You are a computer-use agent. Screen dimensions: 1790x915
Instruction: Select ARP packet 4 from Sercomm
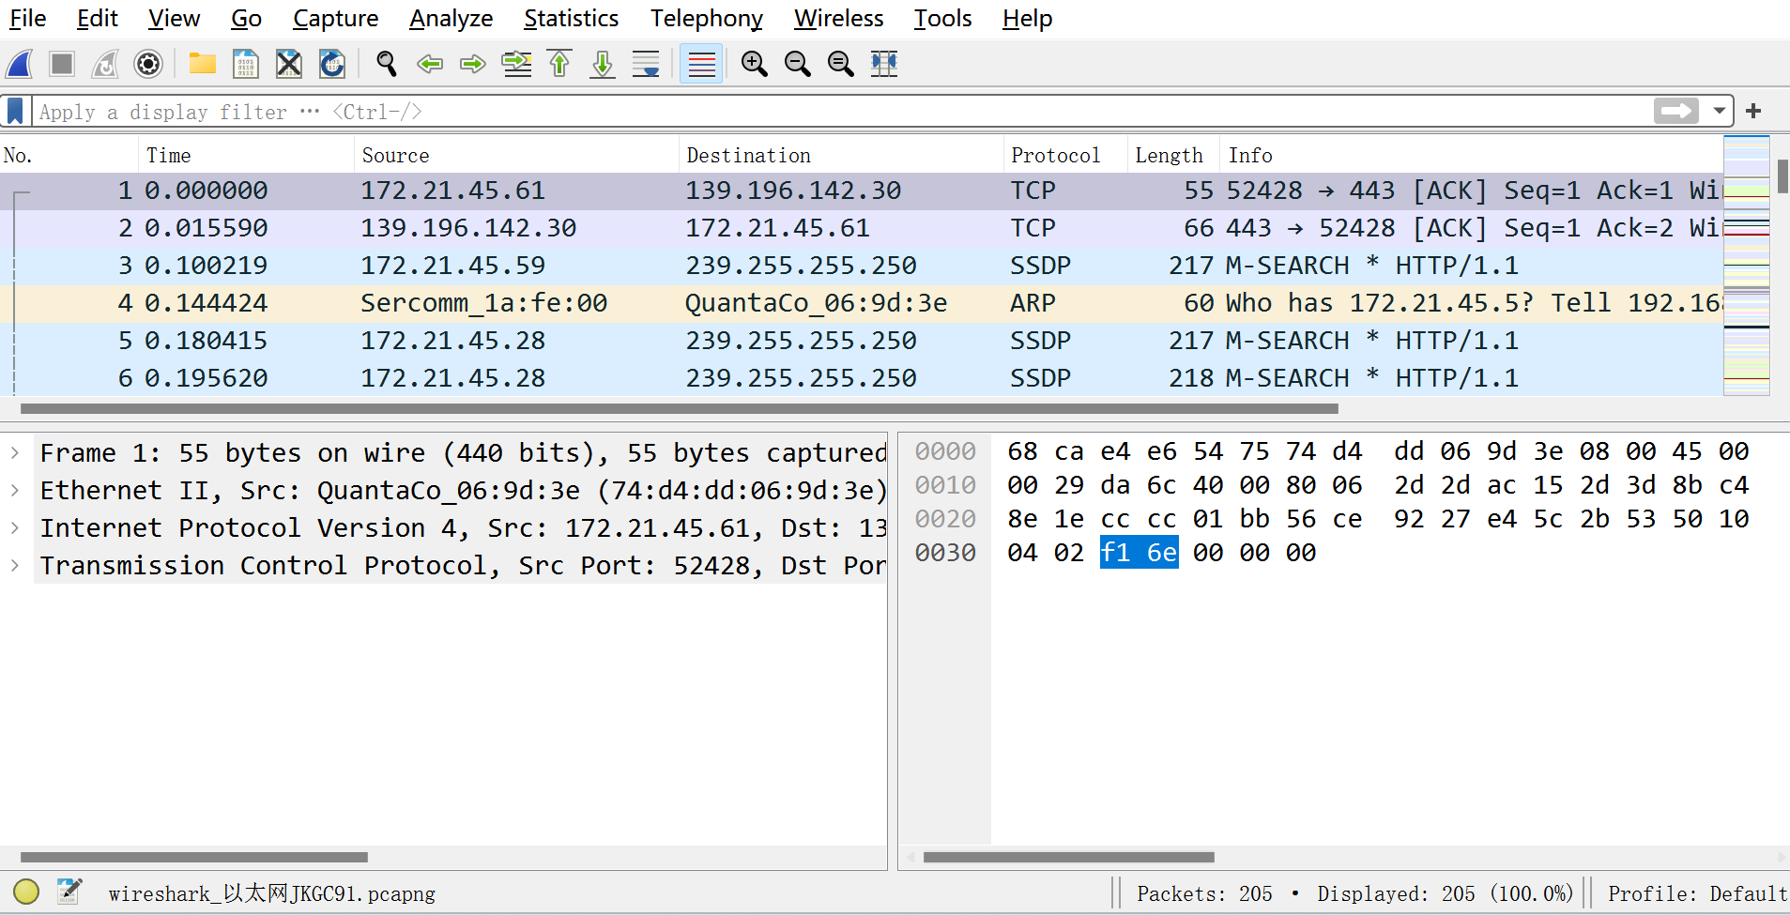[x=861, y=303]
